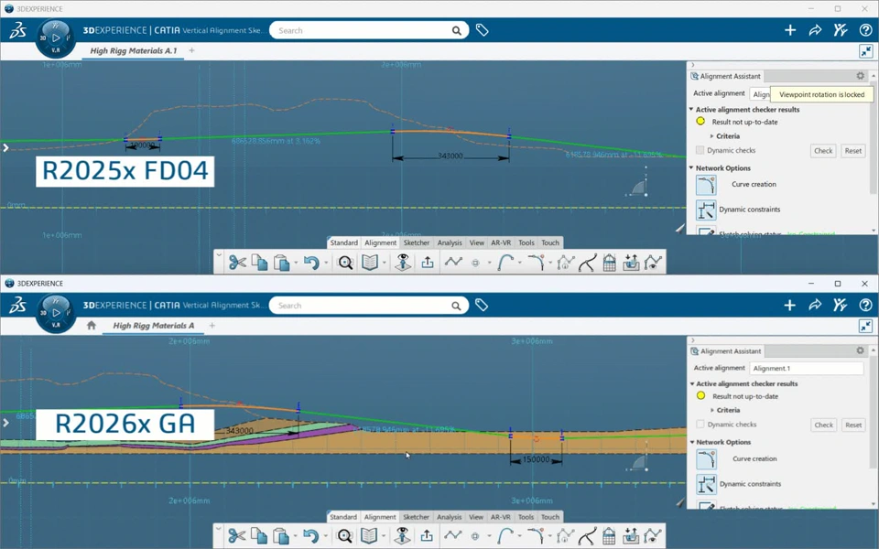Select High Rigg Materials A.1 tab
This screenshot has width=879, height=549.
coord(134,50)
